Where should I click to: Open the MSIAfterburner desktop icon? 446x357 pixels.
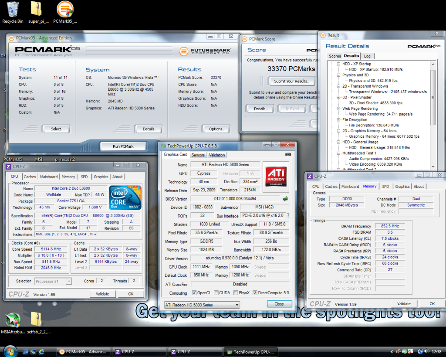tap(13, 323)
